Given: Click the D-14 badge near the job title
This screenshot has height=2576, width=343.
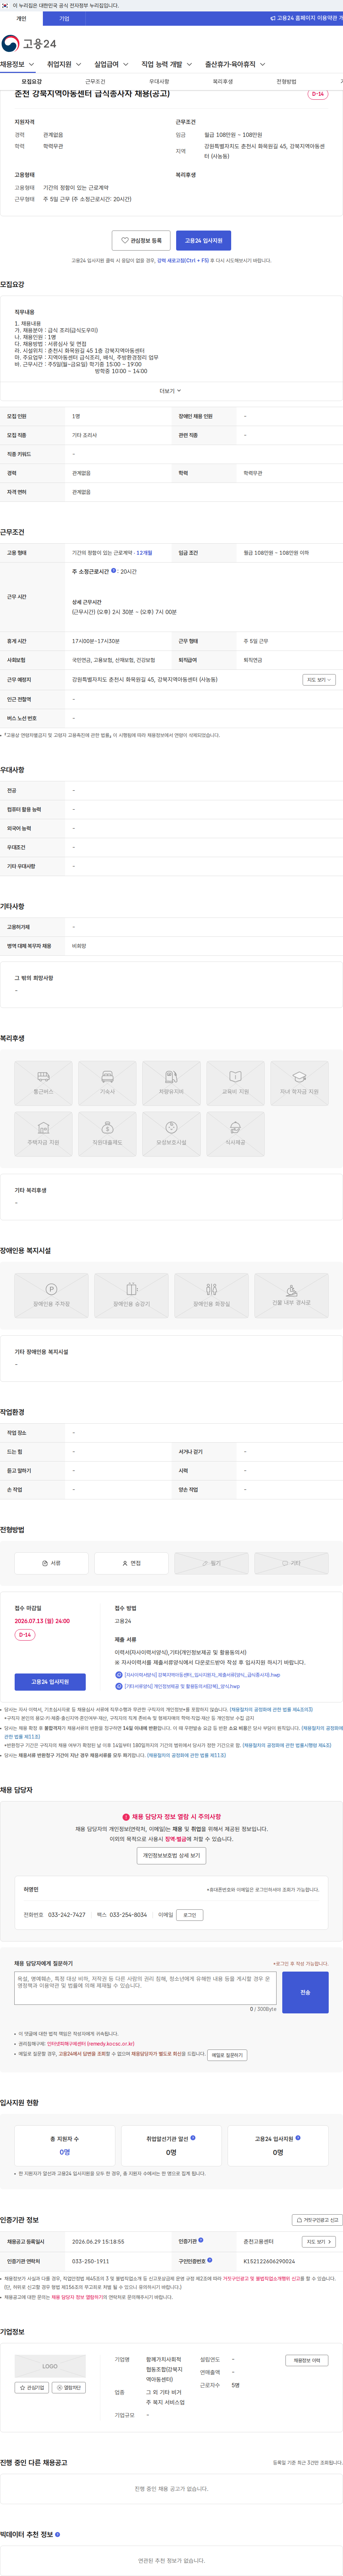Looking at the screenshot, I should pyautogui.click(x=318, y=94).
